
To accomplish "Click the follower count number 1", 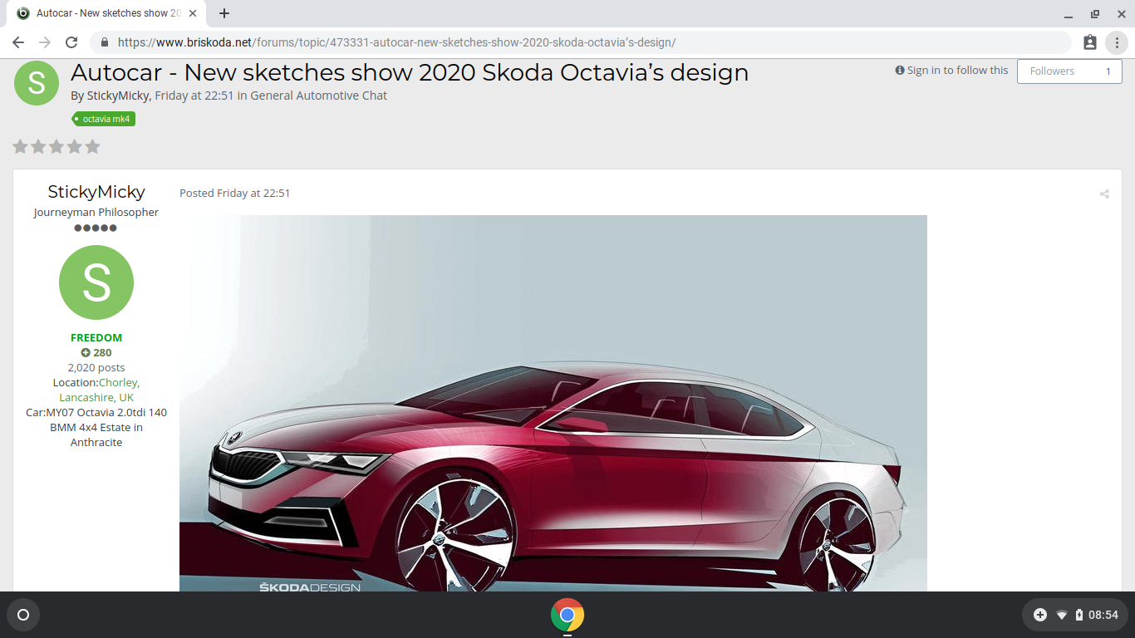I will [x=1108, y=71].
